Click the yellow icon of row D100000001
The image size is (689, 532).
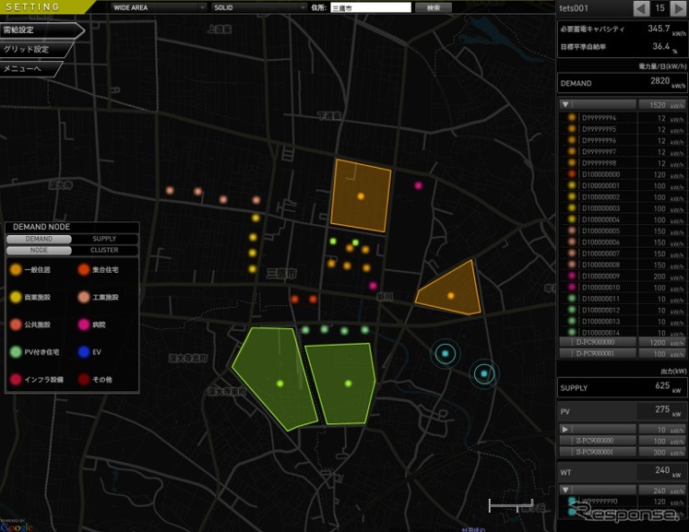pos(572,185)
